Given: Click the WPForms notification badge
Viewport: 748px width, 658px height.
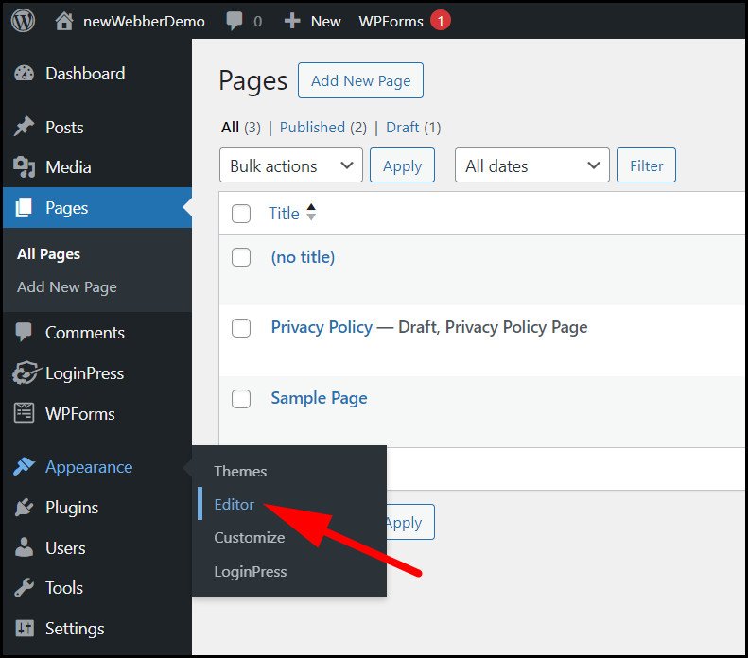Looking at the screenshot, I should (x=441, y=21).
